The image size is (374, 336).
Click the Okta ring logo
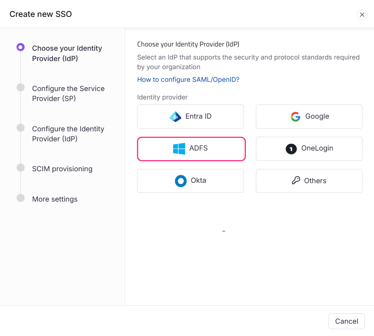[x=181, y=181]
